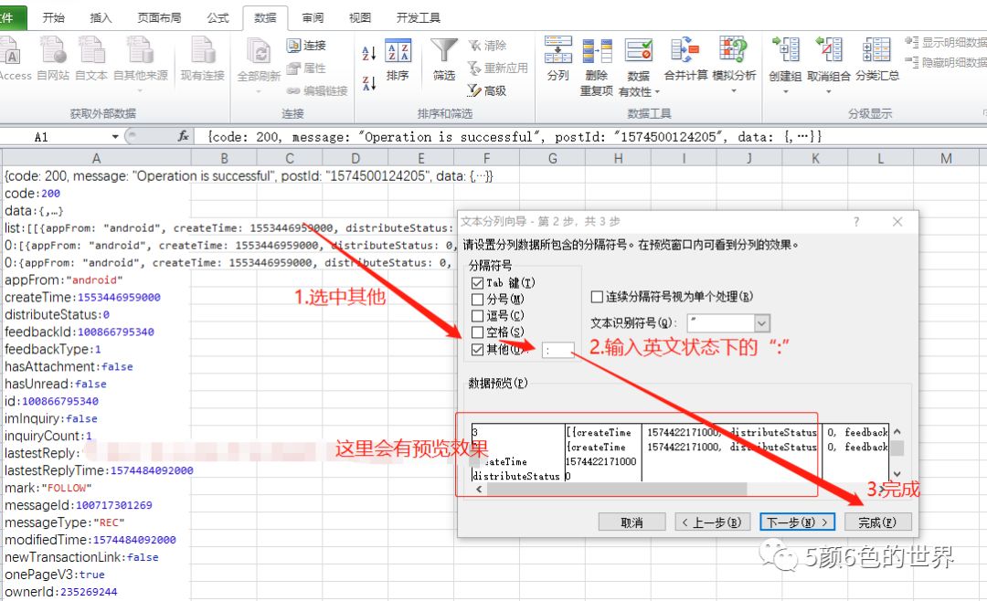Switch to the 视图 tab
987x601 pixels.
(360, 17)
